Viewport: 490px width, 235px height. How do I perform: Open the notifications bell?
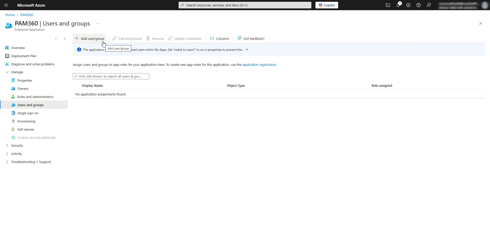click(398, 5)
